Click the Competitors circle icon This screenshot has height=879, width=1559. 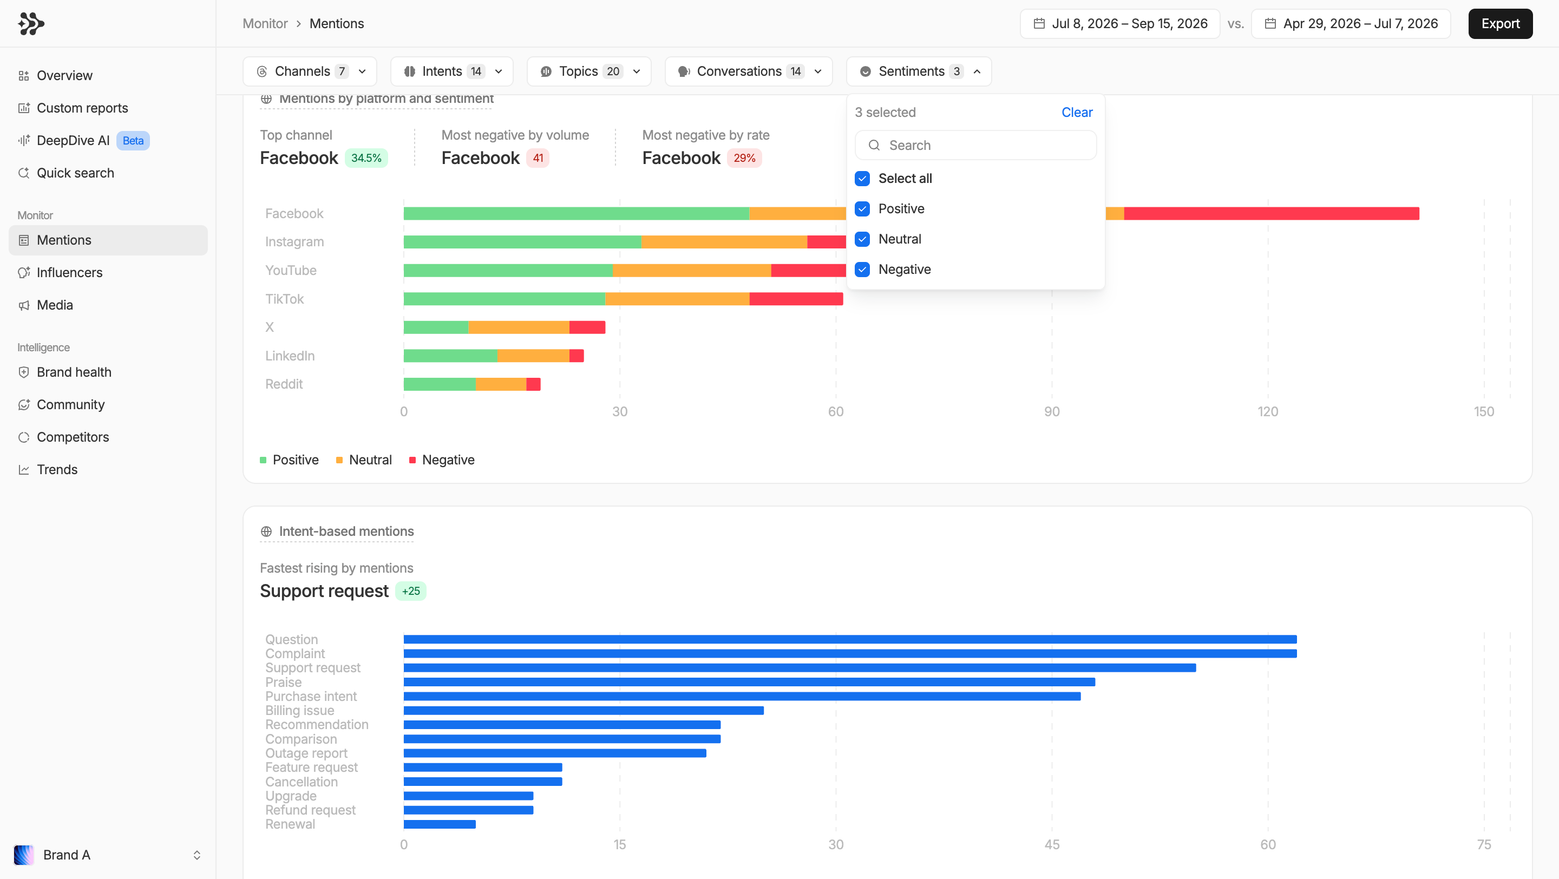(x=24, y=437)
